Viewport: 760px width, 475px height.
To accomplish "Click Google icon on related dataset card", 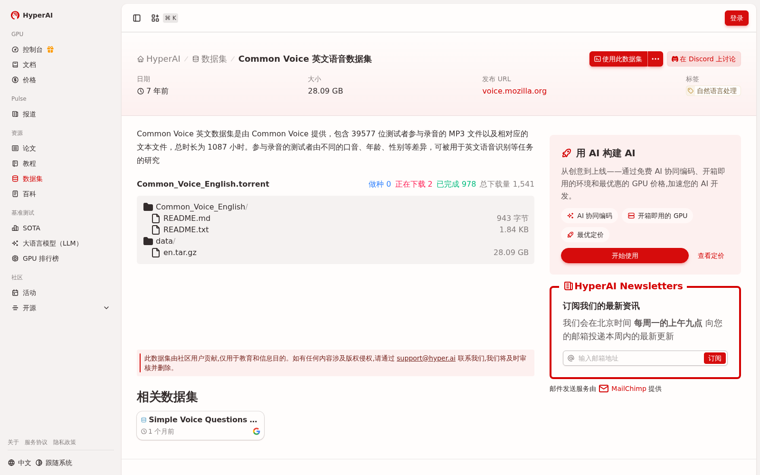I will [256, 431].
